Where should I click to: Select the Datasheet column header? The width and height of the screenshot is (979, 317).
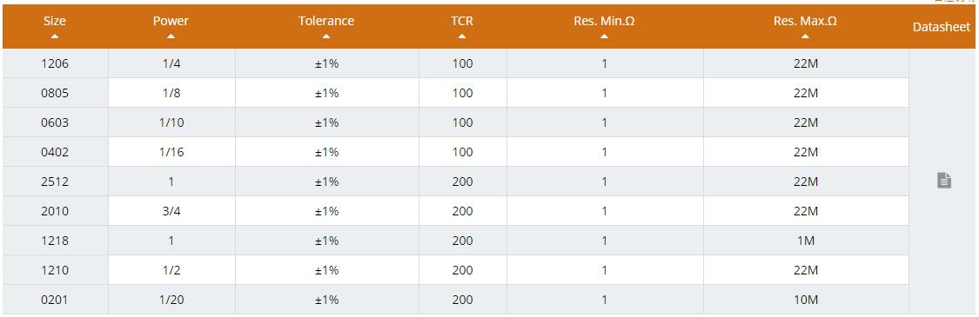[x=942, y=27]
